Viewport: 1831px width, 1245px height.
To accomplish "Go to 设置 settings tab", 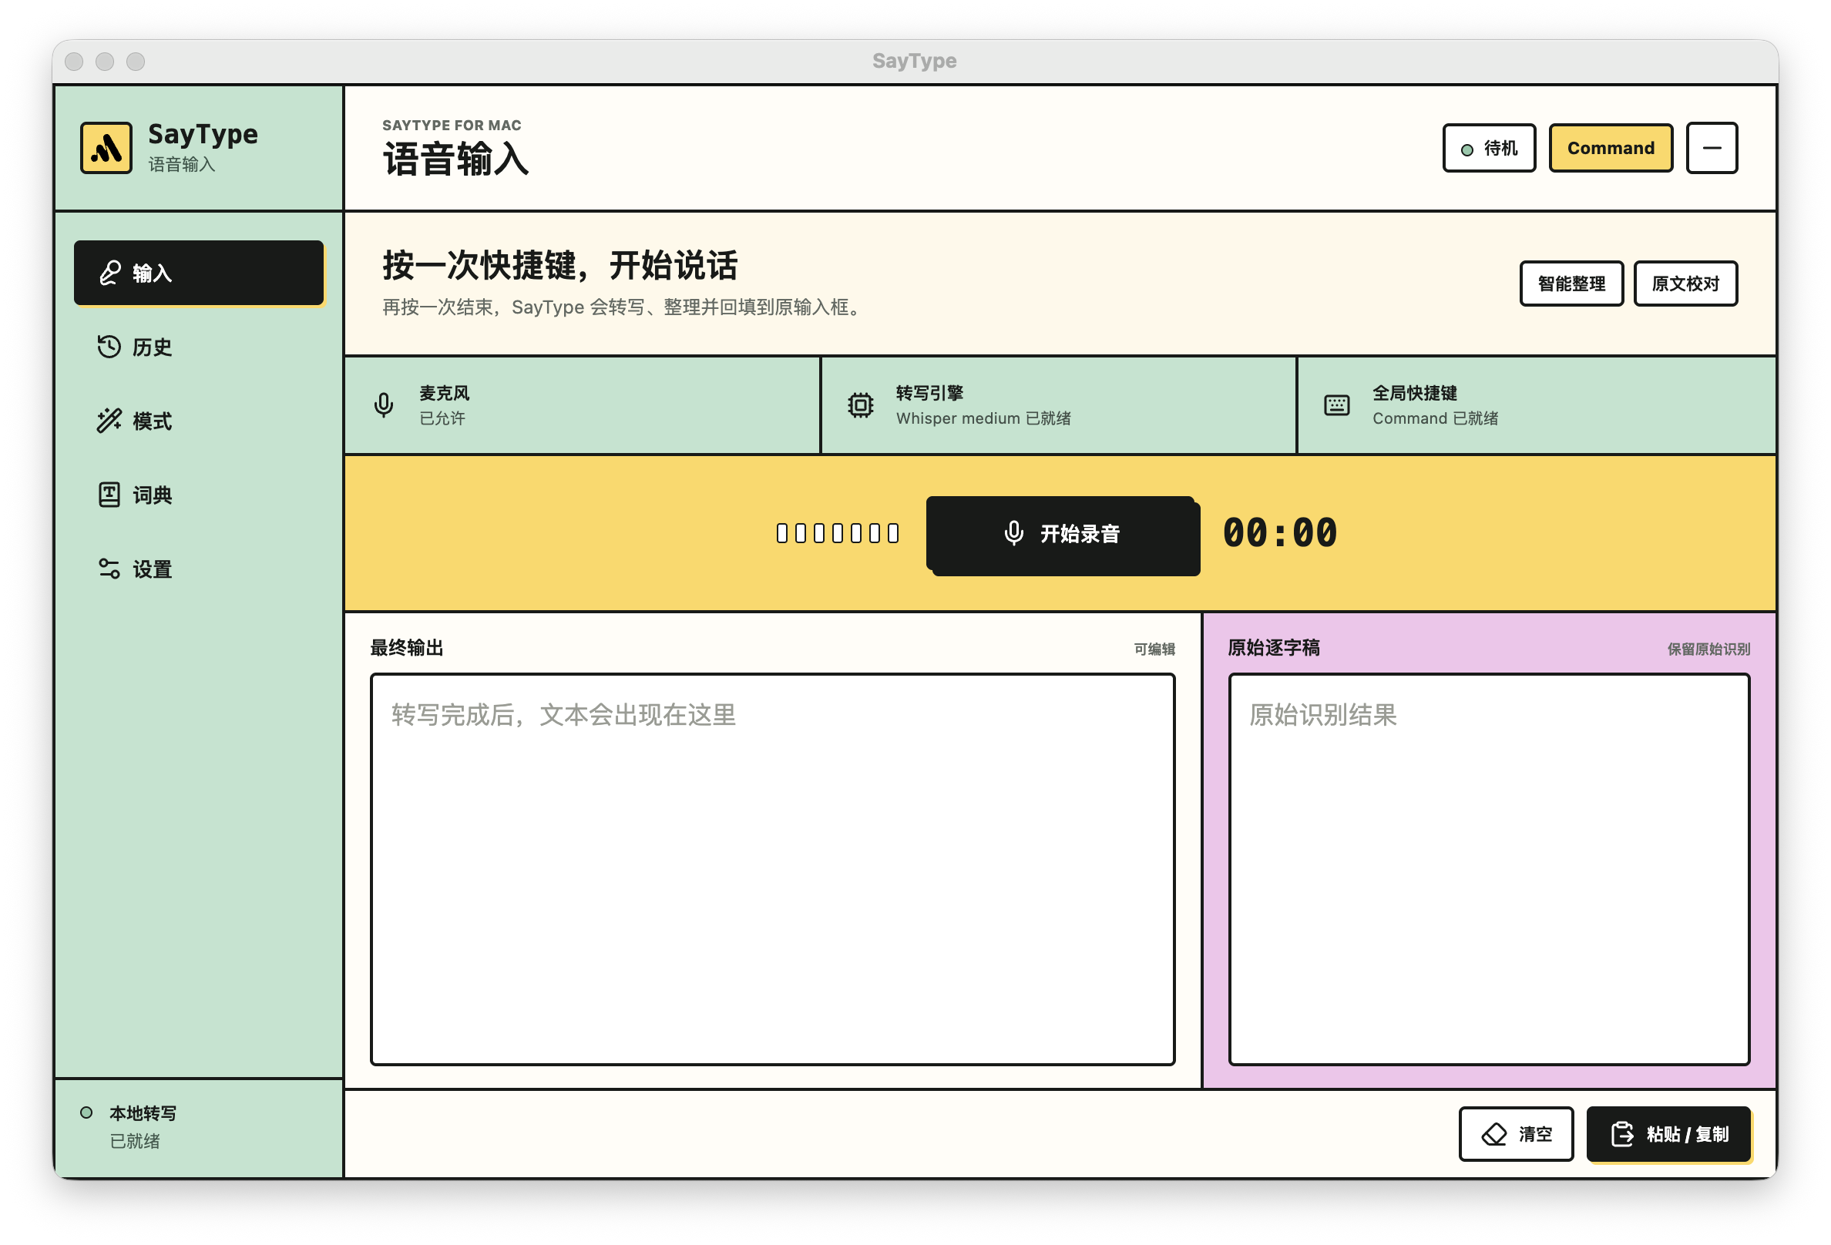I will pos(199,569).
